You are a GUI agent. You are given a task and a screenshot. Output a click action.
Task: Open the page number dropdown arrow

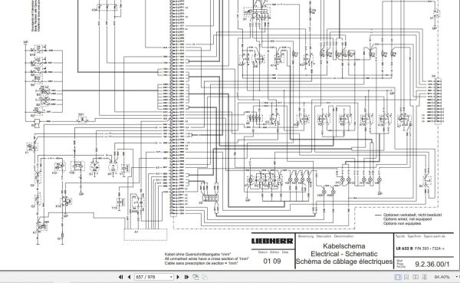[x=171, y=277]
